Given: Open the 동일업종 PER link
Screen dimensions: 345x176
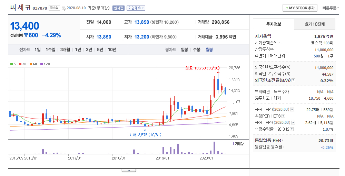Looking at the screenshot, I should (x=268, y=141).
